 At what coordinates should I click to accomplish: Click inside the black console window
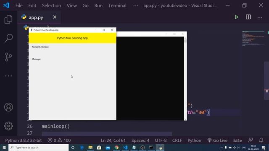point(150,78)
